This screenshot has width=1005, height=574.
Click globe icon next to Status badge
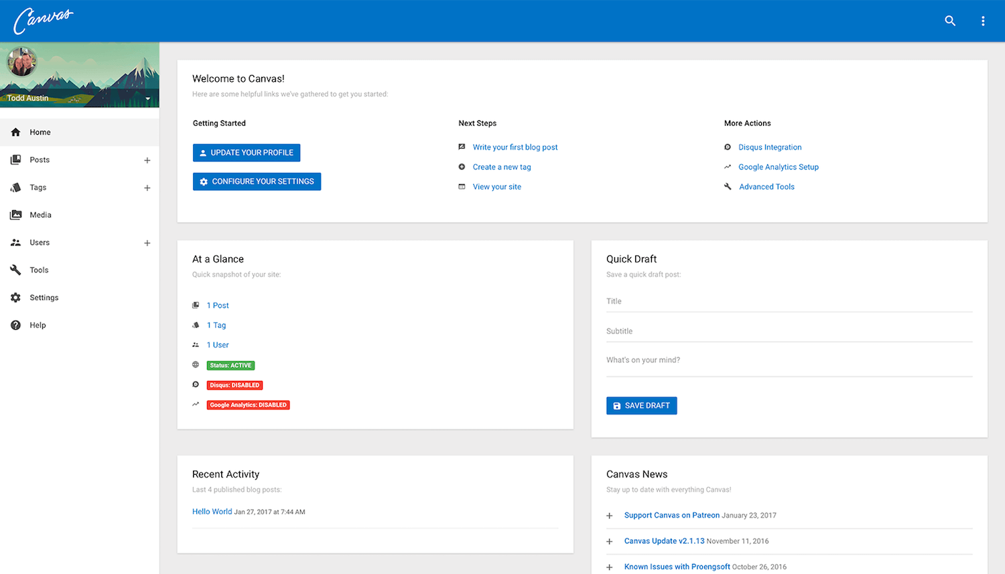tap(196, 364)
